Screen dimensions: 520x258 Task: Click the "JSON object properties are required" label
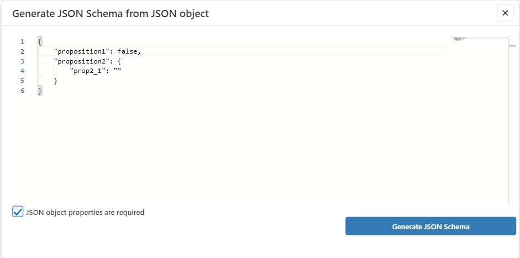click(85, 212)
